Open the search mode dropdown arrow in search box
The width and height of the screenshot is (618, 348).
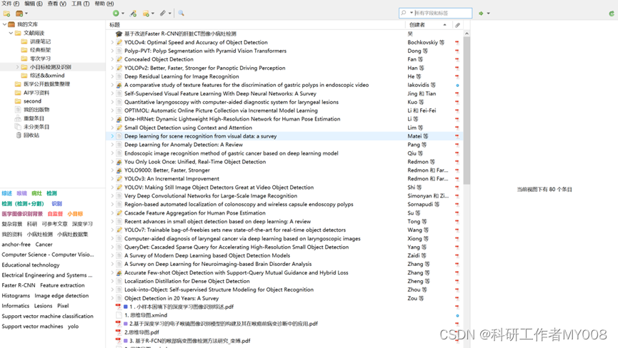412,13
